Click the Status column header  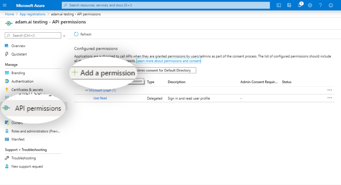pos(287,82)
